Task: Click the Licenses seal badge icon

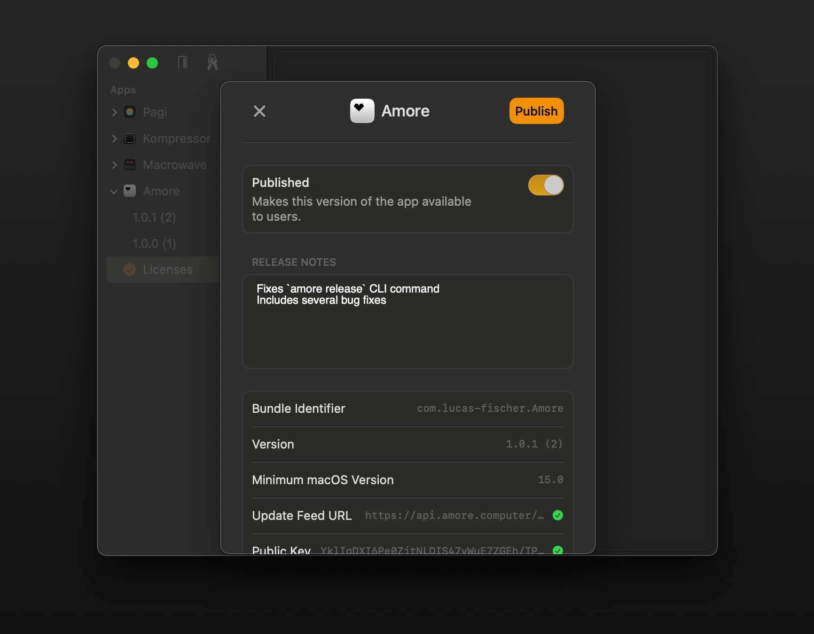Action: click(x=130, y=270)
